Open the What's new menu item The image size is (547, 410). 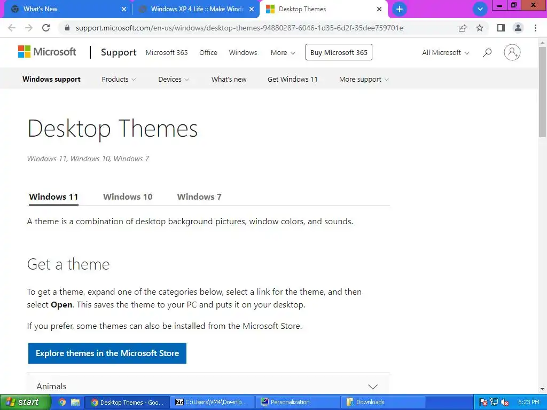[229, 79]
